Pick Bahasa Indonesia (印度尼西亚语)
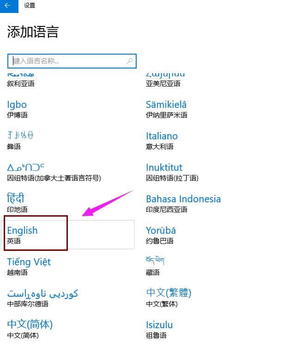This screenshot has height=349, width=295. (x=183, y=203)
